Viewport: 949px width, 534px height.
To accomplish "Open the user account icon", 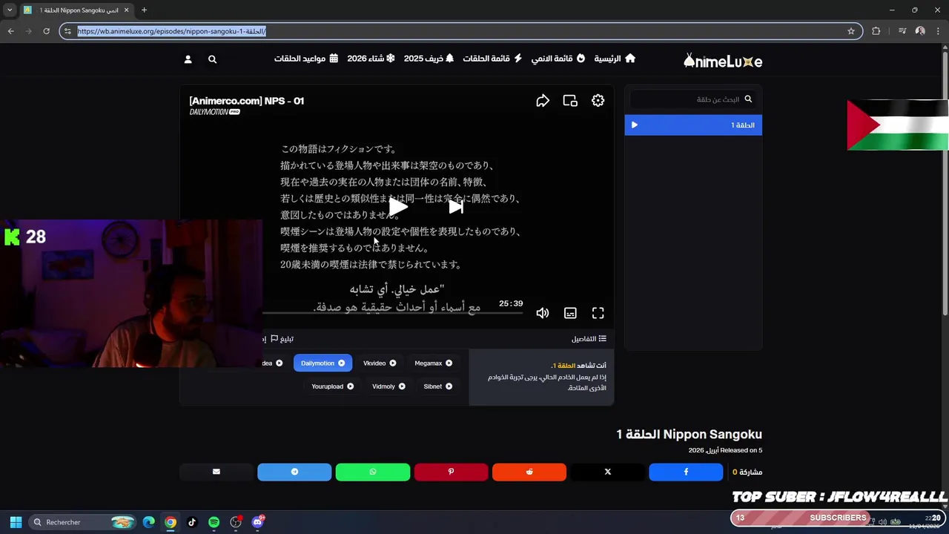I will tap(188, 59).
